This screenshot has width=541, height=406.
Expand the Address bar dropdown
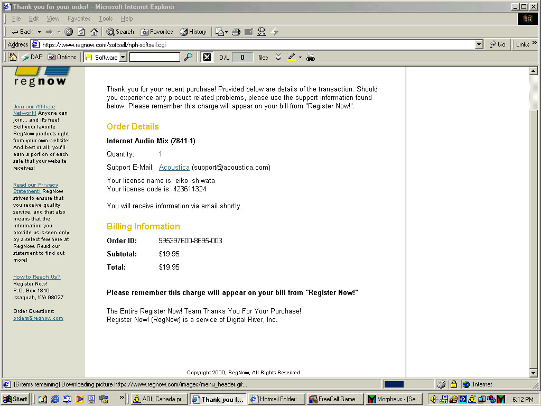point(479,44)
